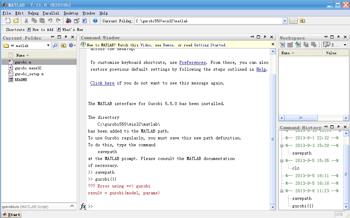Open the Help menu
Screen dimensions: 350x218
[x=103, y=13]
